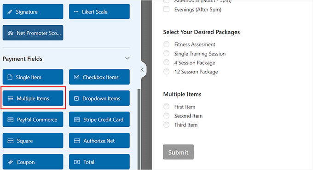
Task: Add the Stripe Credit Card field
Action: [99, 119]
